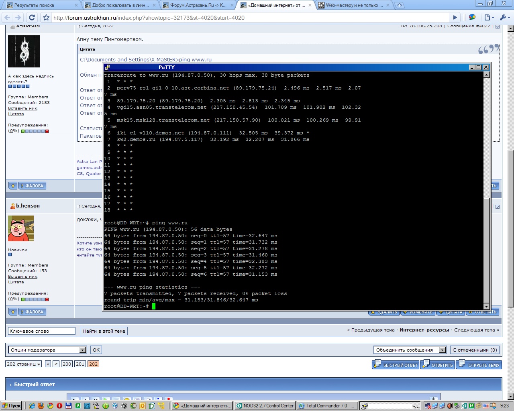
Task: Tick the checkbox on b.henson's post header
Action: 498,207
